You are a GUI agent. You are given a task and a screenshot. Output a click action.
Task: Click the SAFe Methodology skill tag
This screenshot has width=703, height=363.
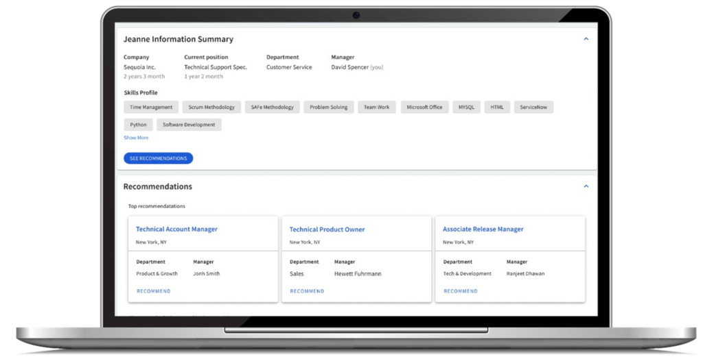click(x=272, y=108)
